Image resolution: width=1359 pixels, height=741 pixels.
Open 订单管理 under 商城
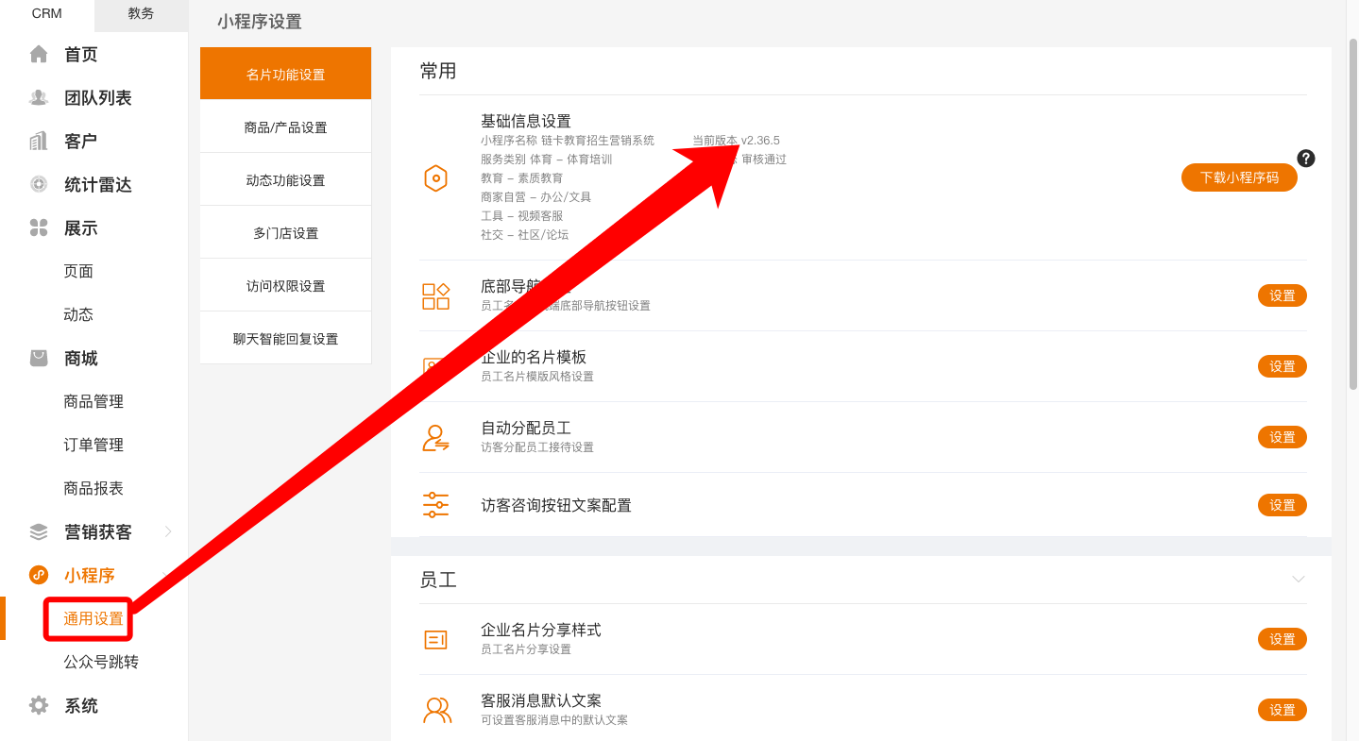tap(93, 445)
